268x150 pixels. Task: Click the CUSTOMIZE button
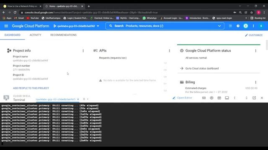[x=254, y=35]
